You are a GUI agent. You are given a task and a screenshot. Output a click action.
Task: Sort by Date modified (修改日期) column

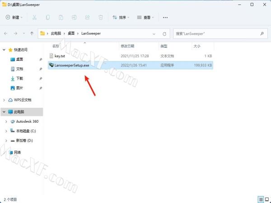127,46
